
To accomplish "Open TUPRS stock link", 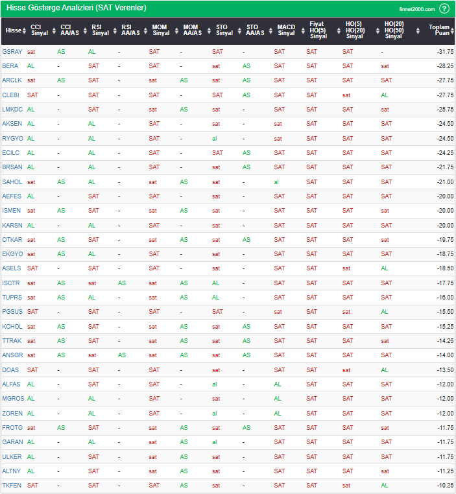I will coord(12,297).
